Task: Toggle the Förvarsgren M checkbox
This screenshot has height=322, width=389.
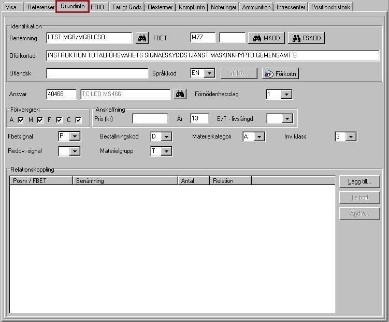Action: click(40, 120)
